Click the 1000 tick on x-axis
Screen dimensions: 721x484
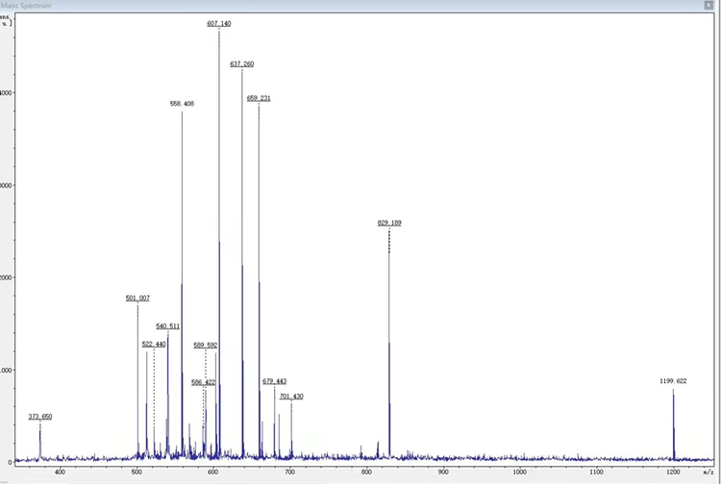tap(520, 472)
